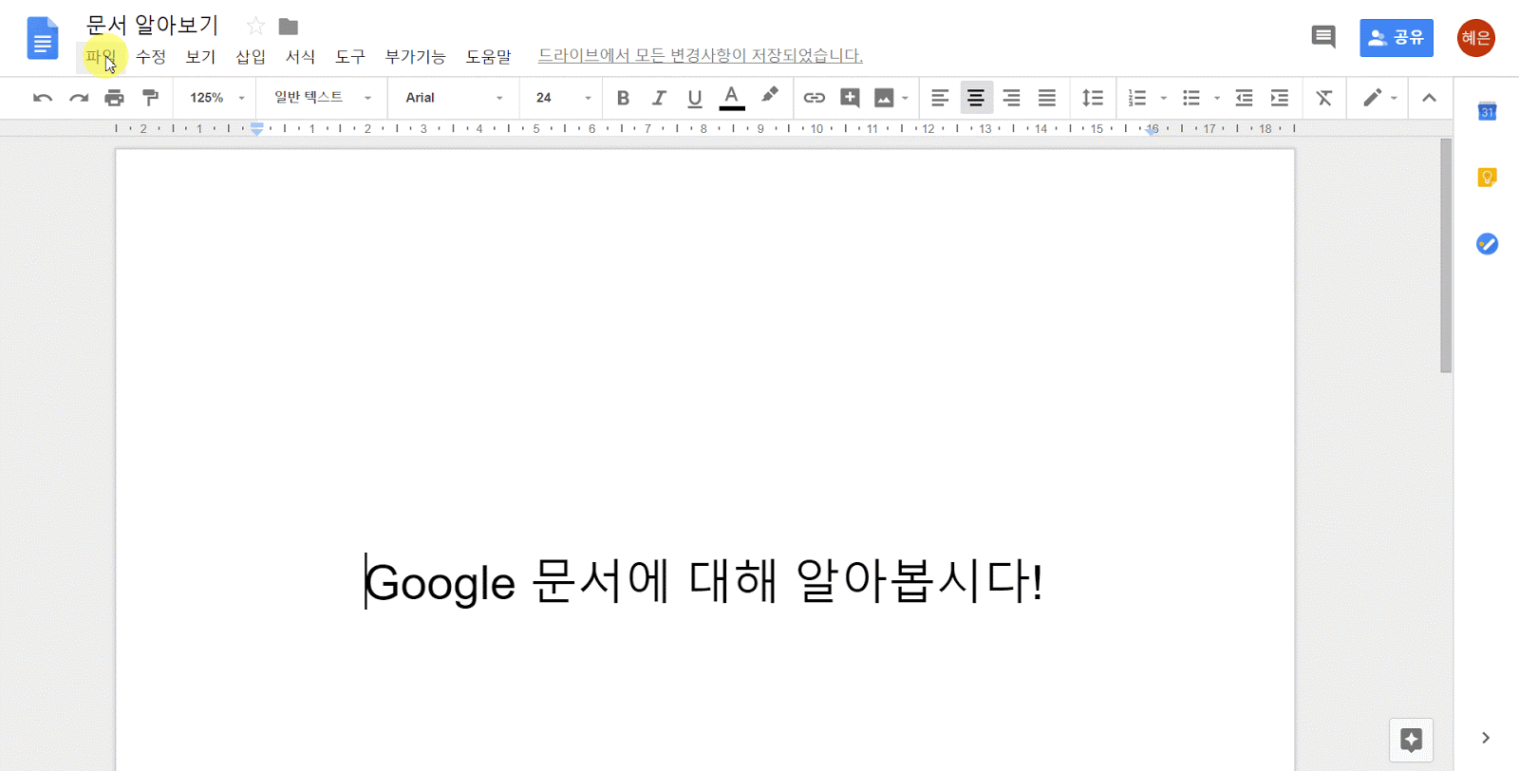Increase indent
1519x771 pixels.
1280,98
